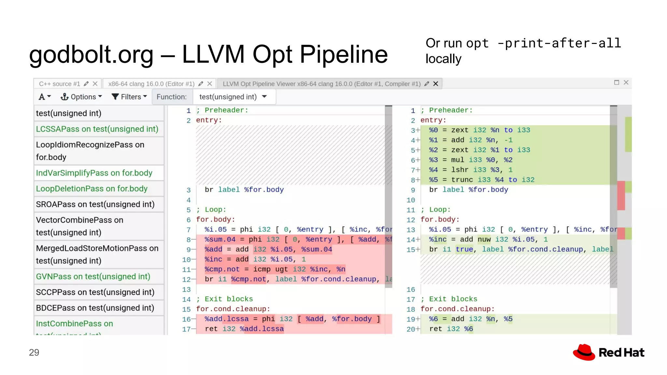The height and width of the screenshot is (375, 667).
Task: Select GVNPass on test(unsigned int)
Action: pos(99,276)
